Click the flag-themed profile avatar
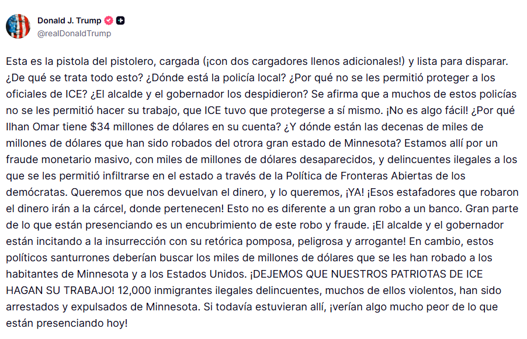The width and height of the screenshot is (527, 339). [x=18, y=26]
